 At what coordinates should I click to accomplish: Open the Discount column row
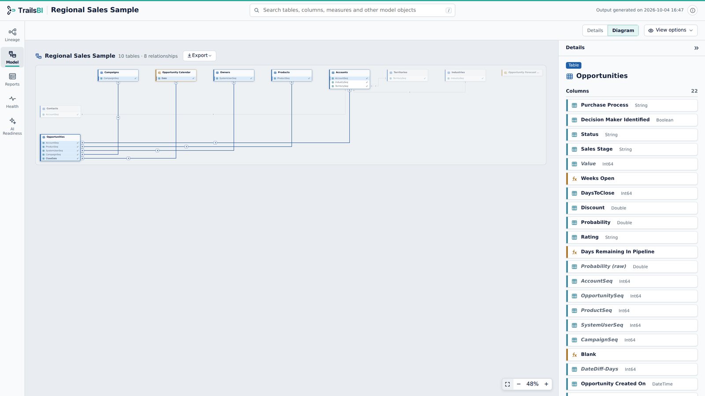point(632,208)
